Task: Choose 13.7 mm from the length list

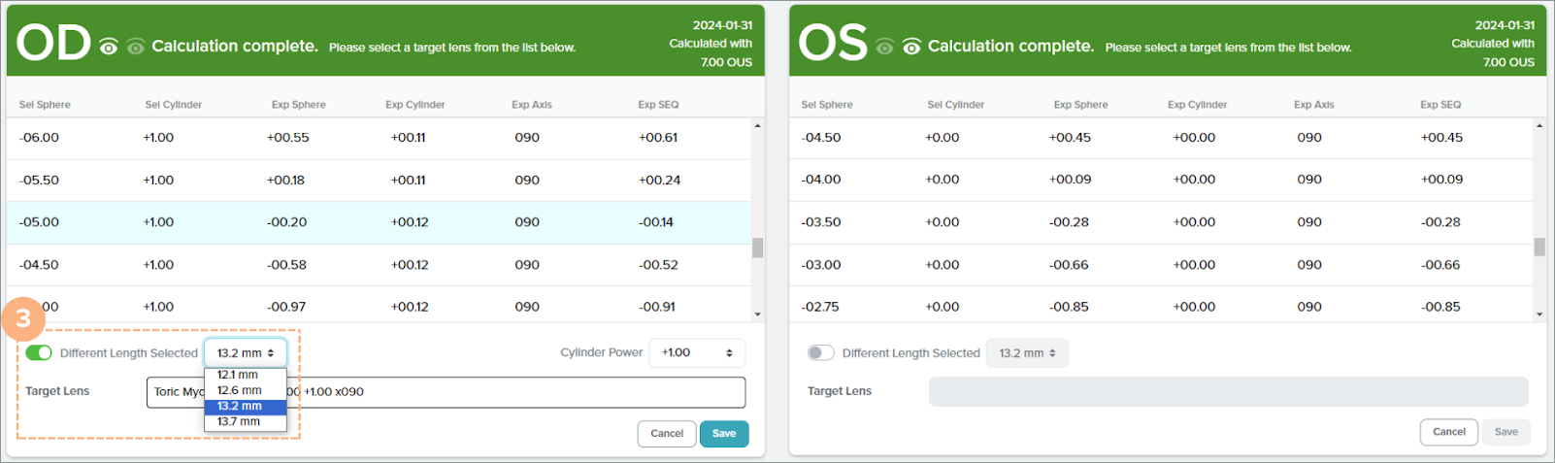Action: 239,422
